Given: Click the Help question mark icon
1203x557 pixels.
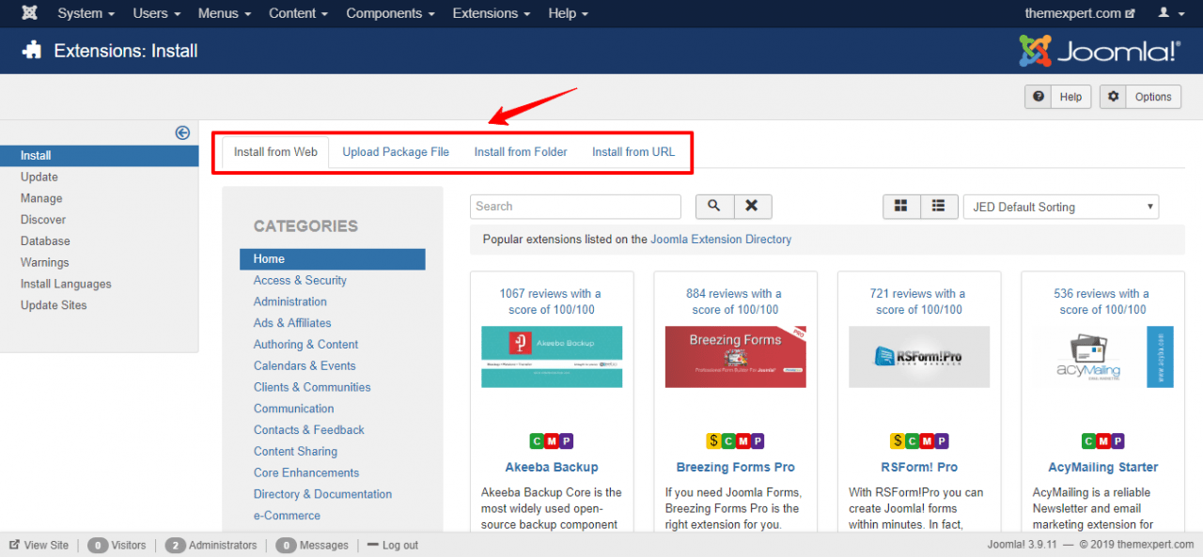Looking at the screenshot, I should click(x=1038, y=96).
